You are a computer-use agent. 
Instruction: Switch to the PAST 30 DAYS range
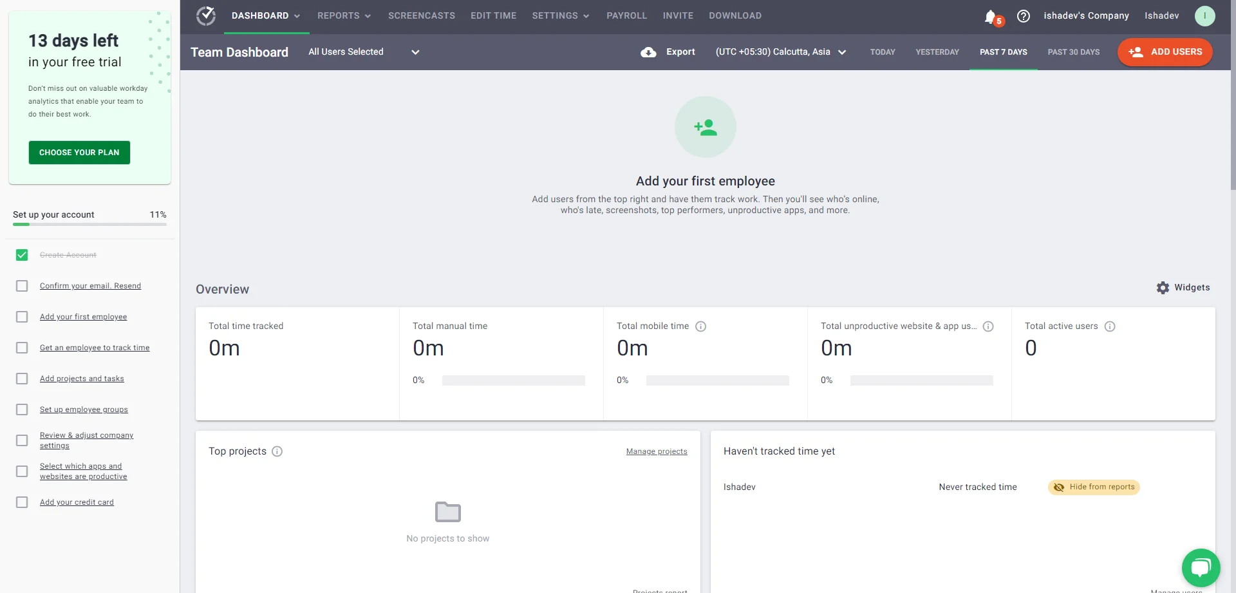(1073, 52)
